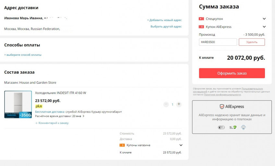
Task: Decrease quantity with the minus button
Action: coord(166,104)
